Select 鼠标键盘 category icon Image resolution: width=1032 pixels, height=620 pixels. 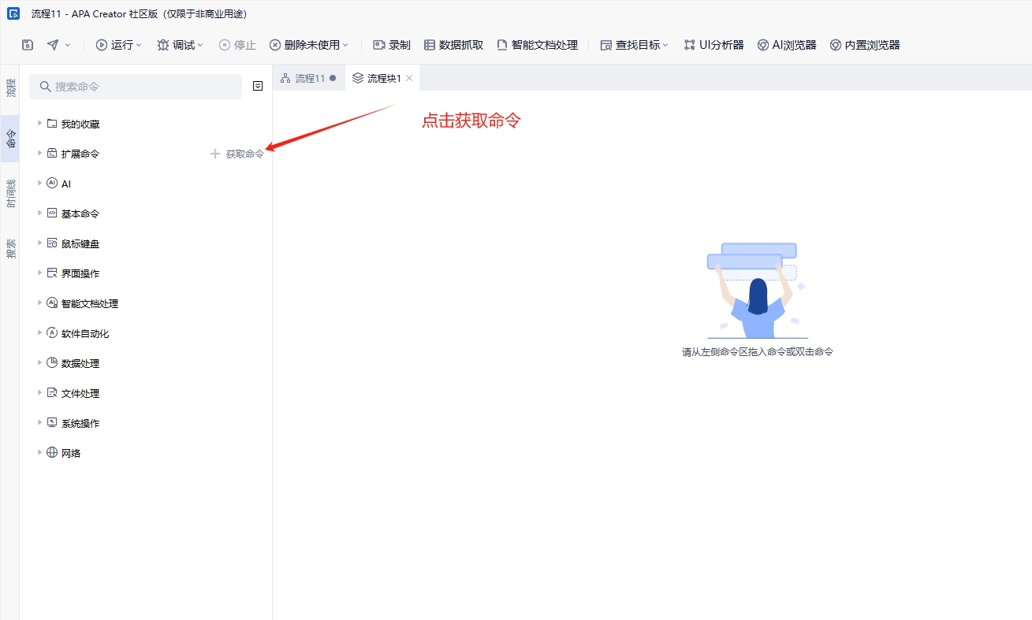click(52, 243)
